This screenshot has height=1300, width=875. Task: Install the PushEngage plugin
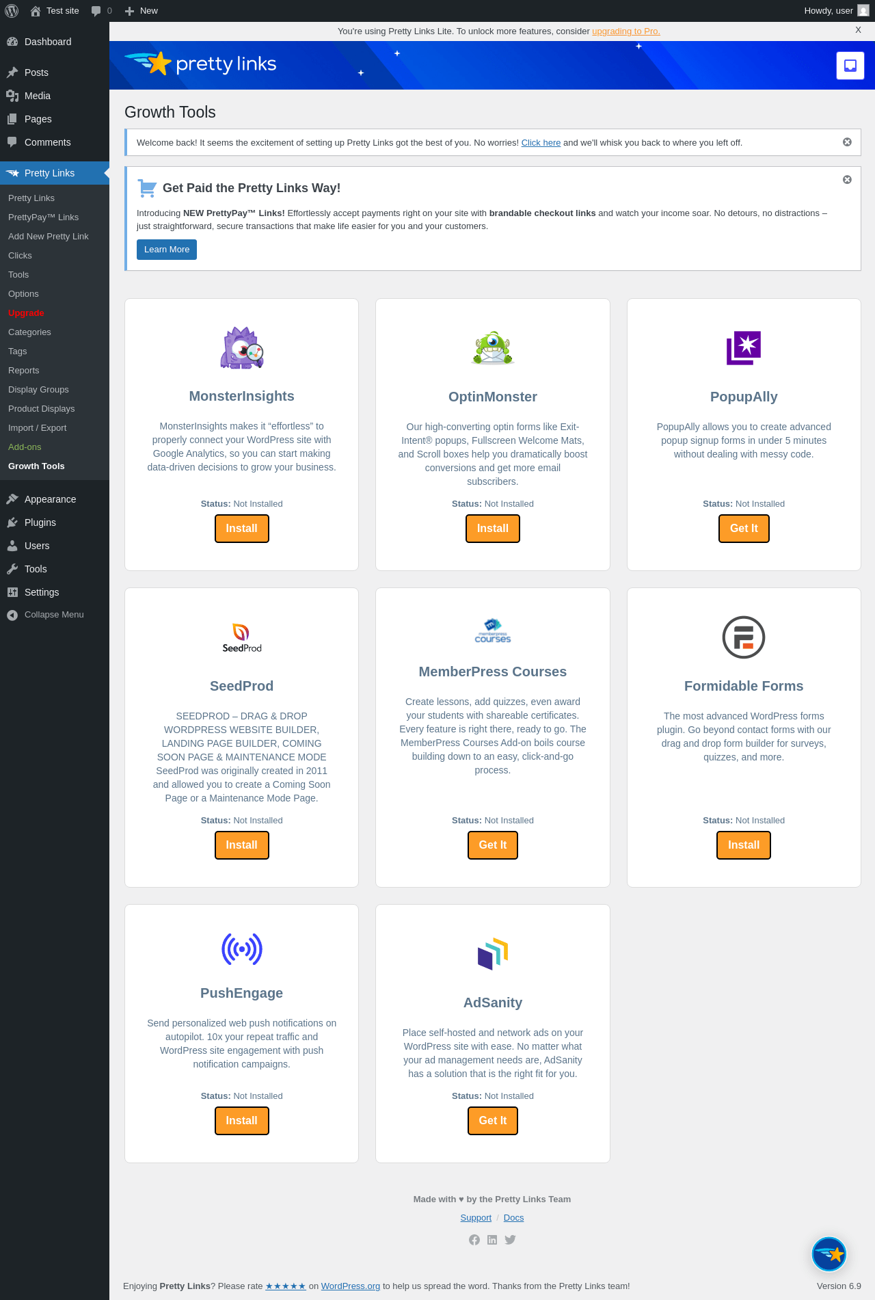(x=242, y=1121)
